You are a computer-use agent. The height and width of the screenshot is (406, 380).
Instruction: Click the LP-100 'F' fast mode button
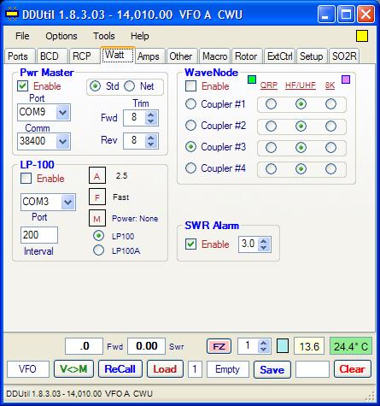coord(97,197)
